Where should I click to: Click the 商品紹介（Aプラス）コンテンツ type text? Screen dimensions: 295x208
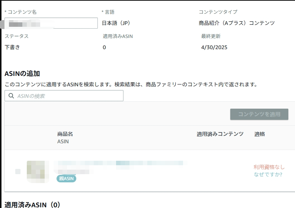point(237,23)
